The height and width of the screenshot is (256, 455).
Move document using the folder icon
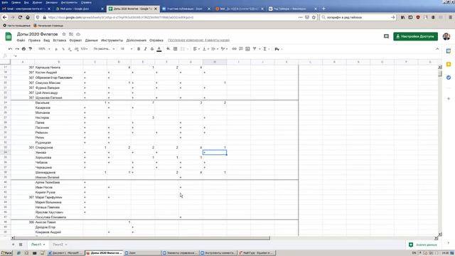(71, 34)
